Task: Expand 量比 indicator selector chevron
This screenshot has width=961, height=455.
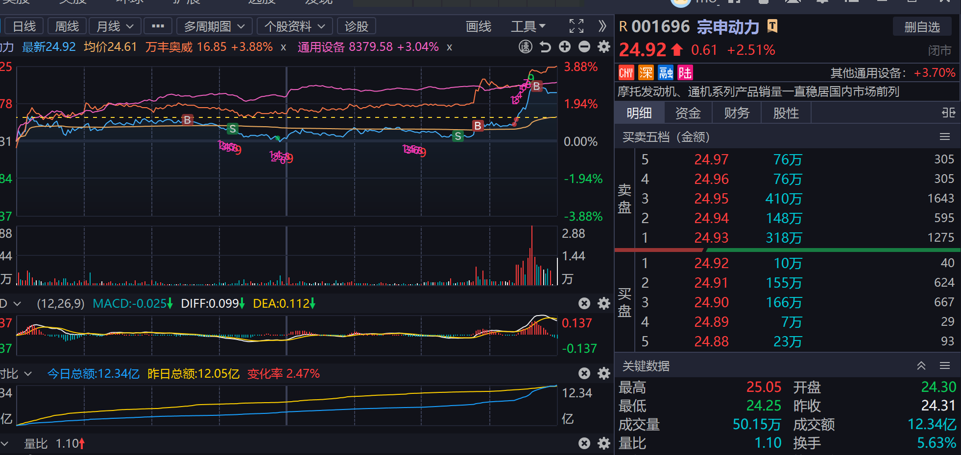Action: (4, 444)
